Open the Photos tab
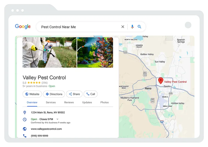Screen dimensions: 208x147 pyautogui.click(x=104, y=102)
